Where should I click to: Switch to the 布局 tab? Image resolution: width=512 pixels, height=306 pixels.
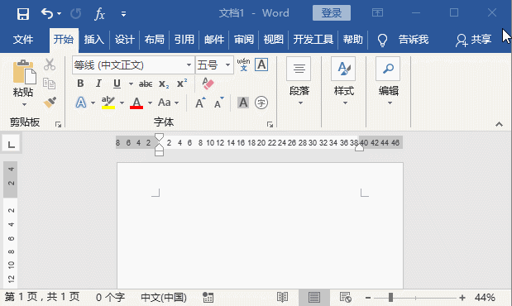[155, 40]
